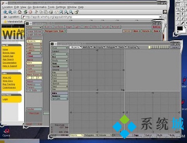The image size is (187, 143).
Task: Click the Copy icon in Konqueror toolbar
Action: (41, 12)
